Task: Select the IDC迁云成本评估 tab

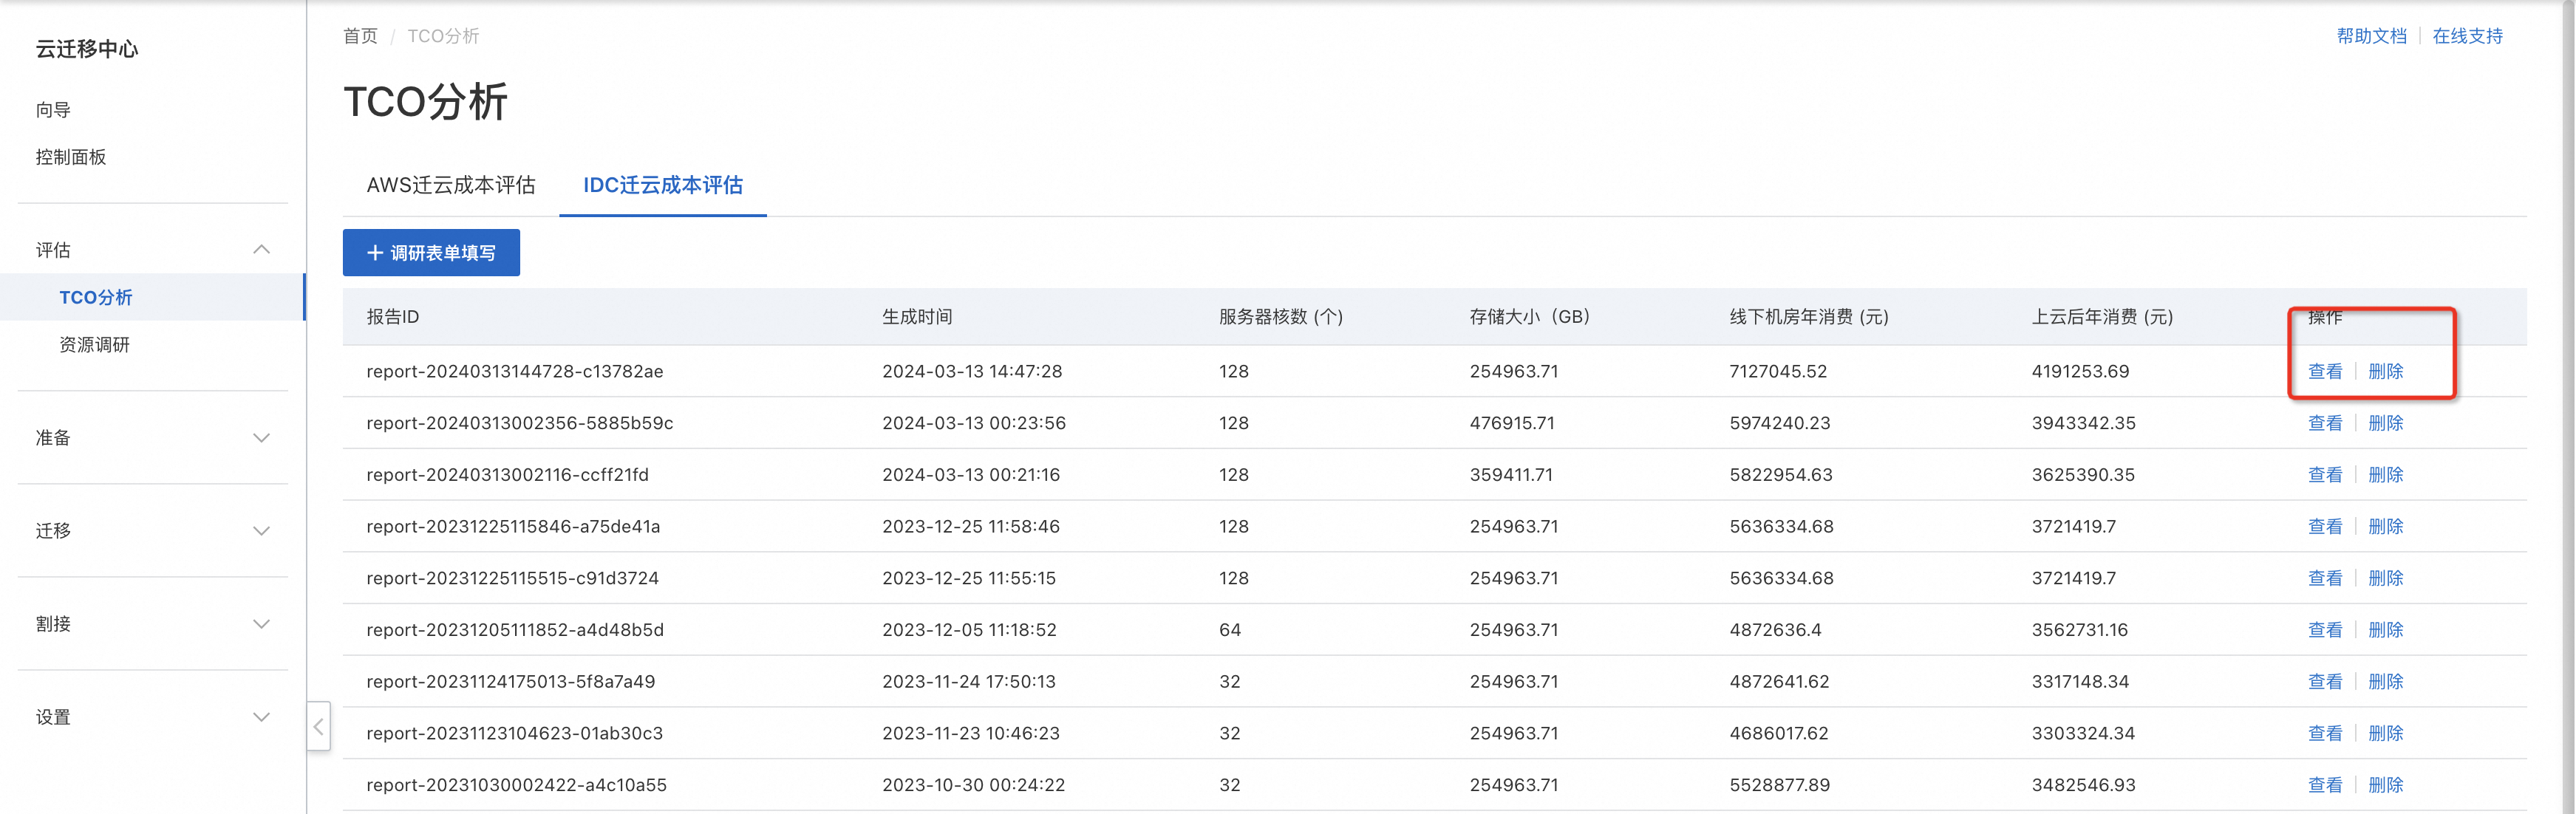Action: [x=663, y=185]
